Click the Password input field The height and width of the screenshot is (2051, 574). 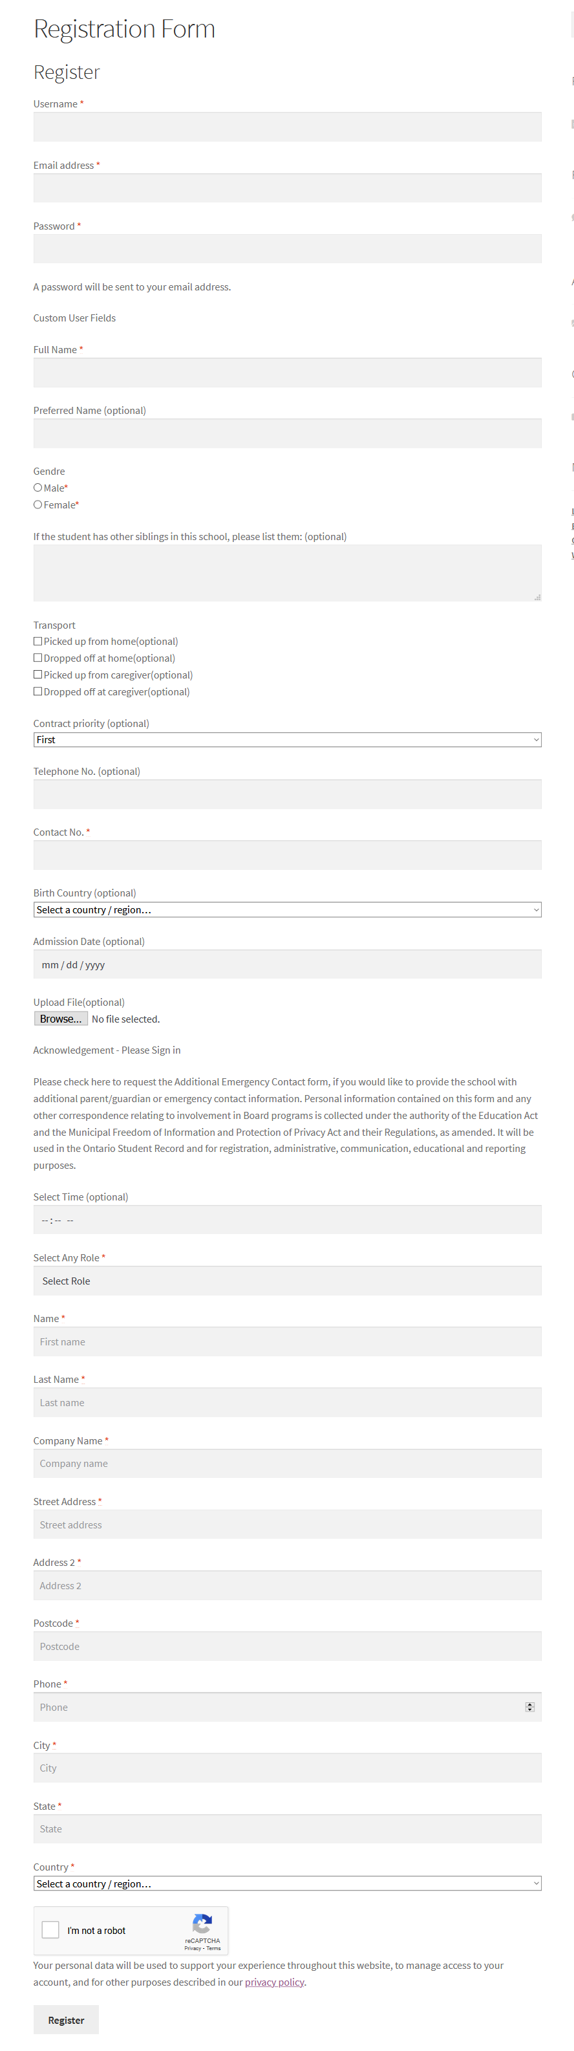[286, 248]
